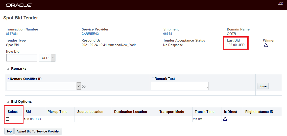Screen dimensions: 287x136
Task: Click the Bid column header
Action: click(x=28, y=112)
